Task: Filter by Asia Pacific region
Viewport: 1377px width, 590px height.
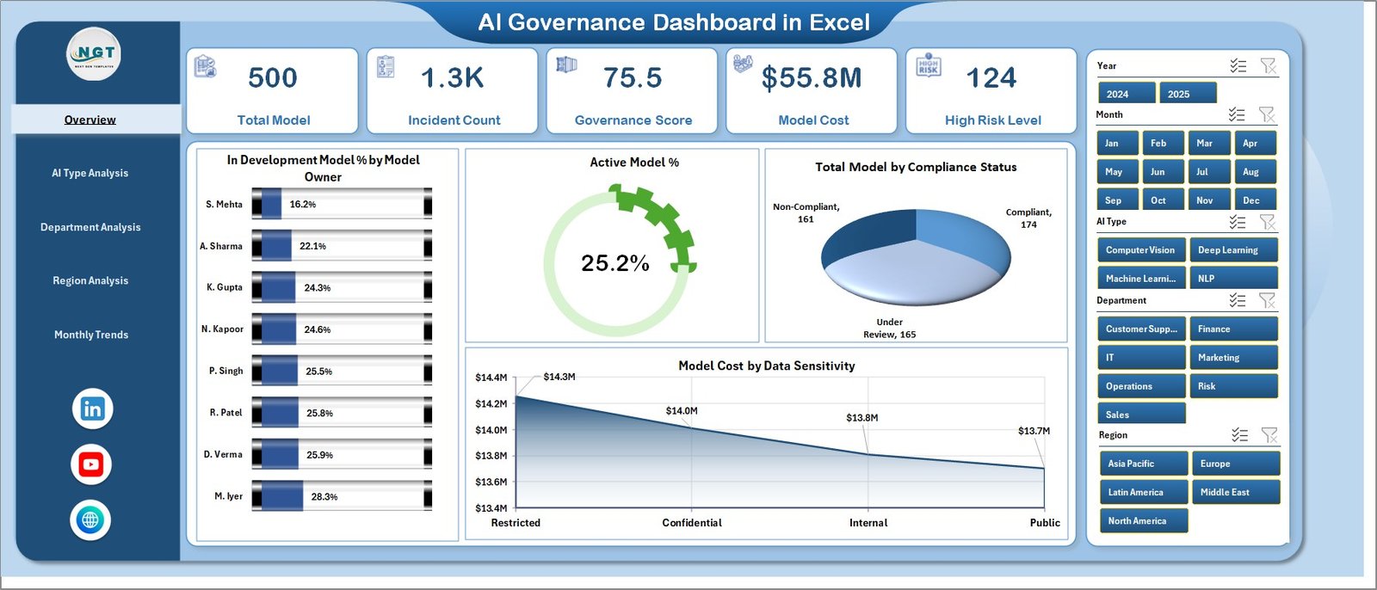Action: coord(1142,464)
